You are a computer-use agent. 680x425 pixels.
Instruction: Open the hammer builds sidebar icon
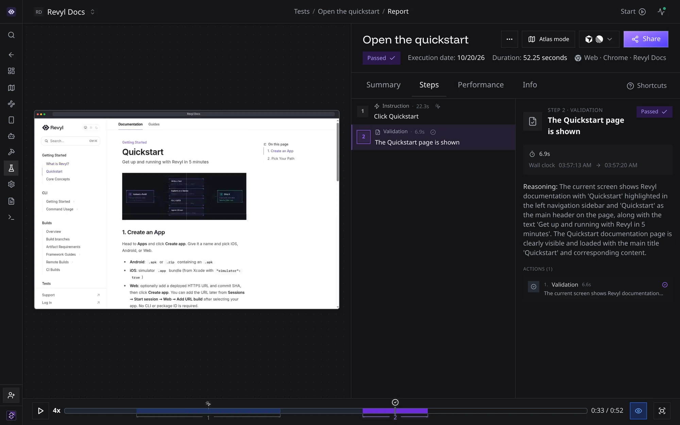pyautogui.click(x=11, y=152)
